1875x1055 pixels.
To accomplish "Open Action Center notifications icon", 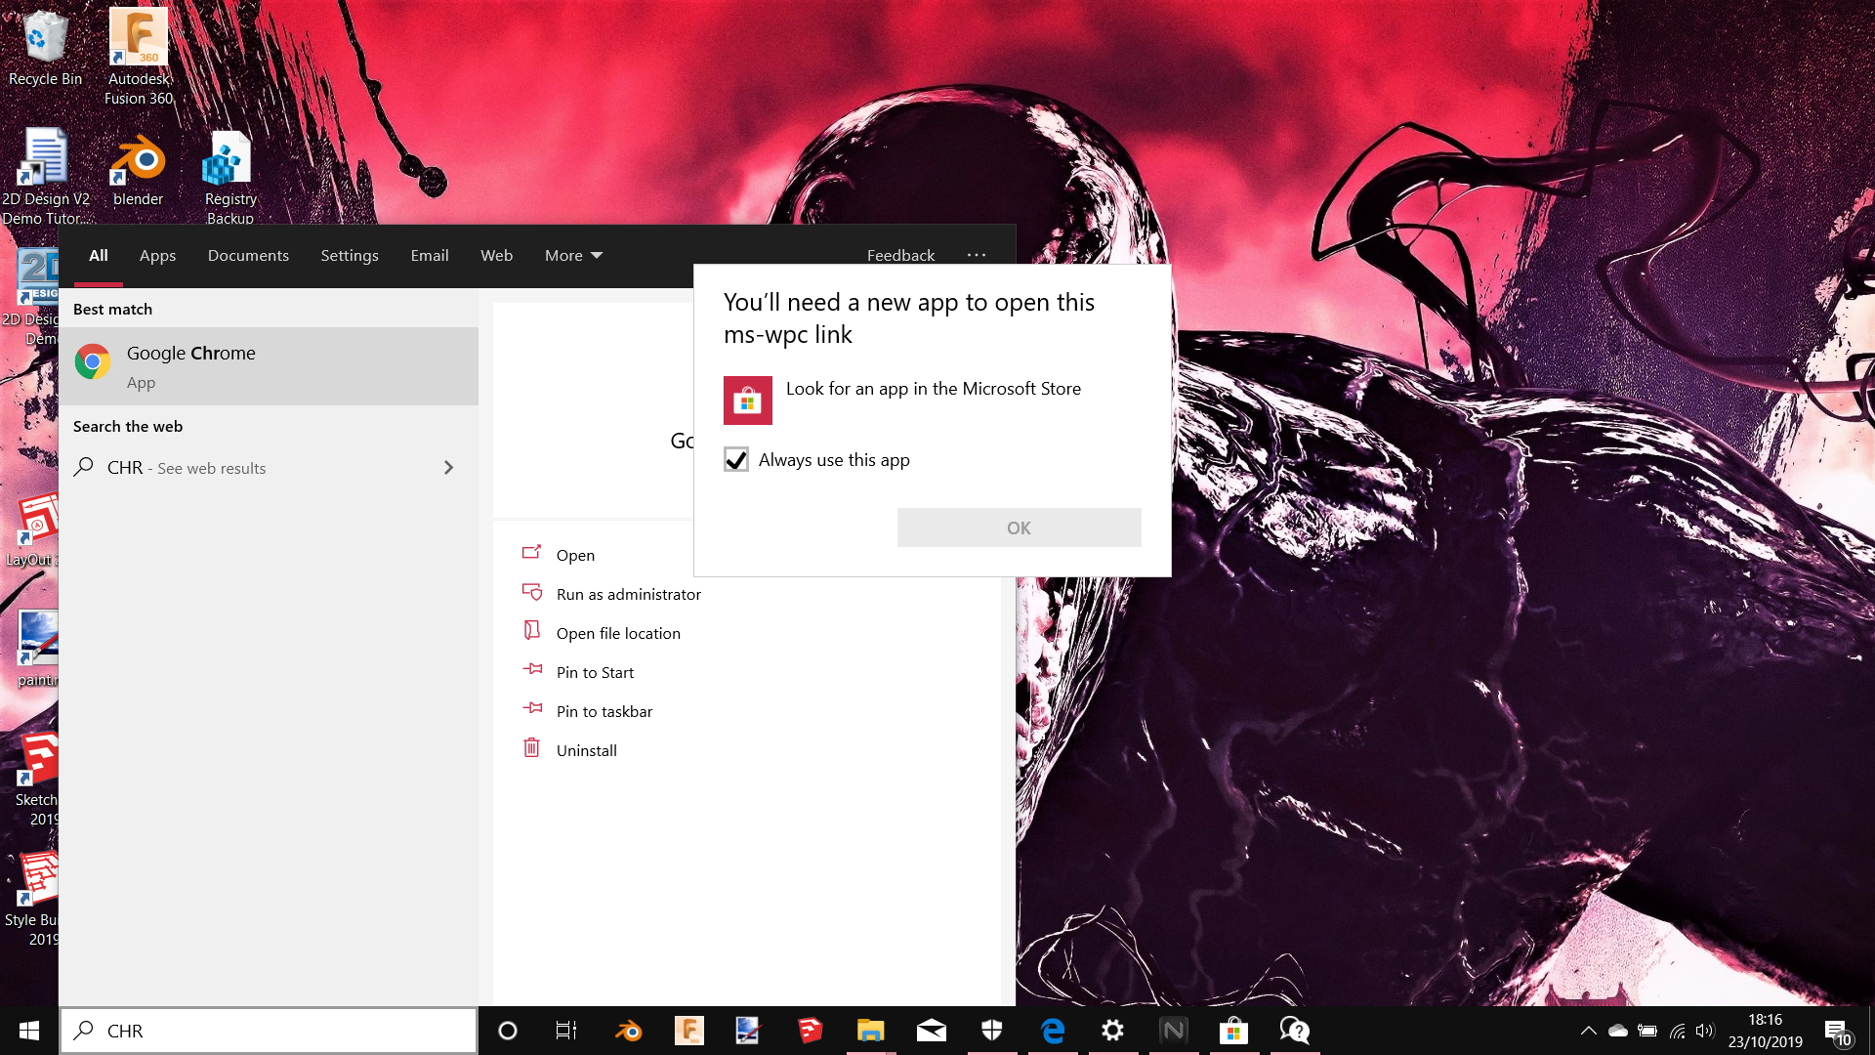I will (1837, 1032).
